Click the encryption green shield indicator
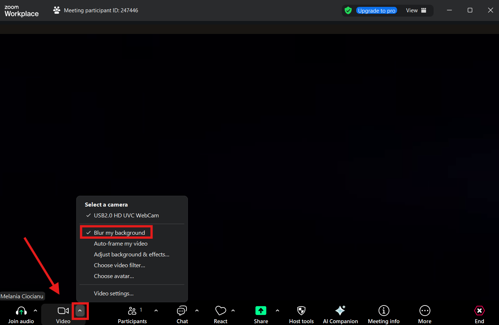Screen dimensions: 499x325 click(x=348, y=10)
